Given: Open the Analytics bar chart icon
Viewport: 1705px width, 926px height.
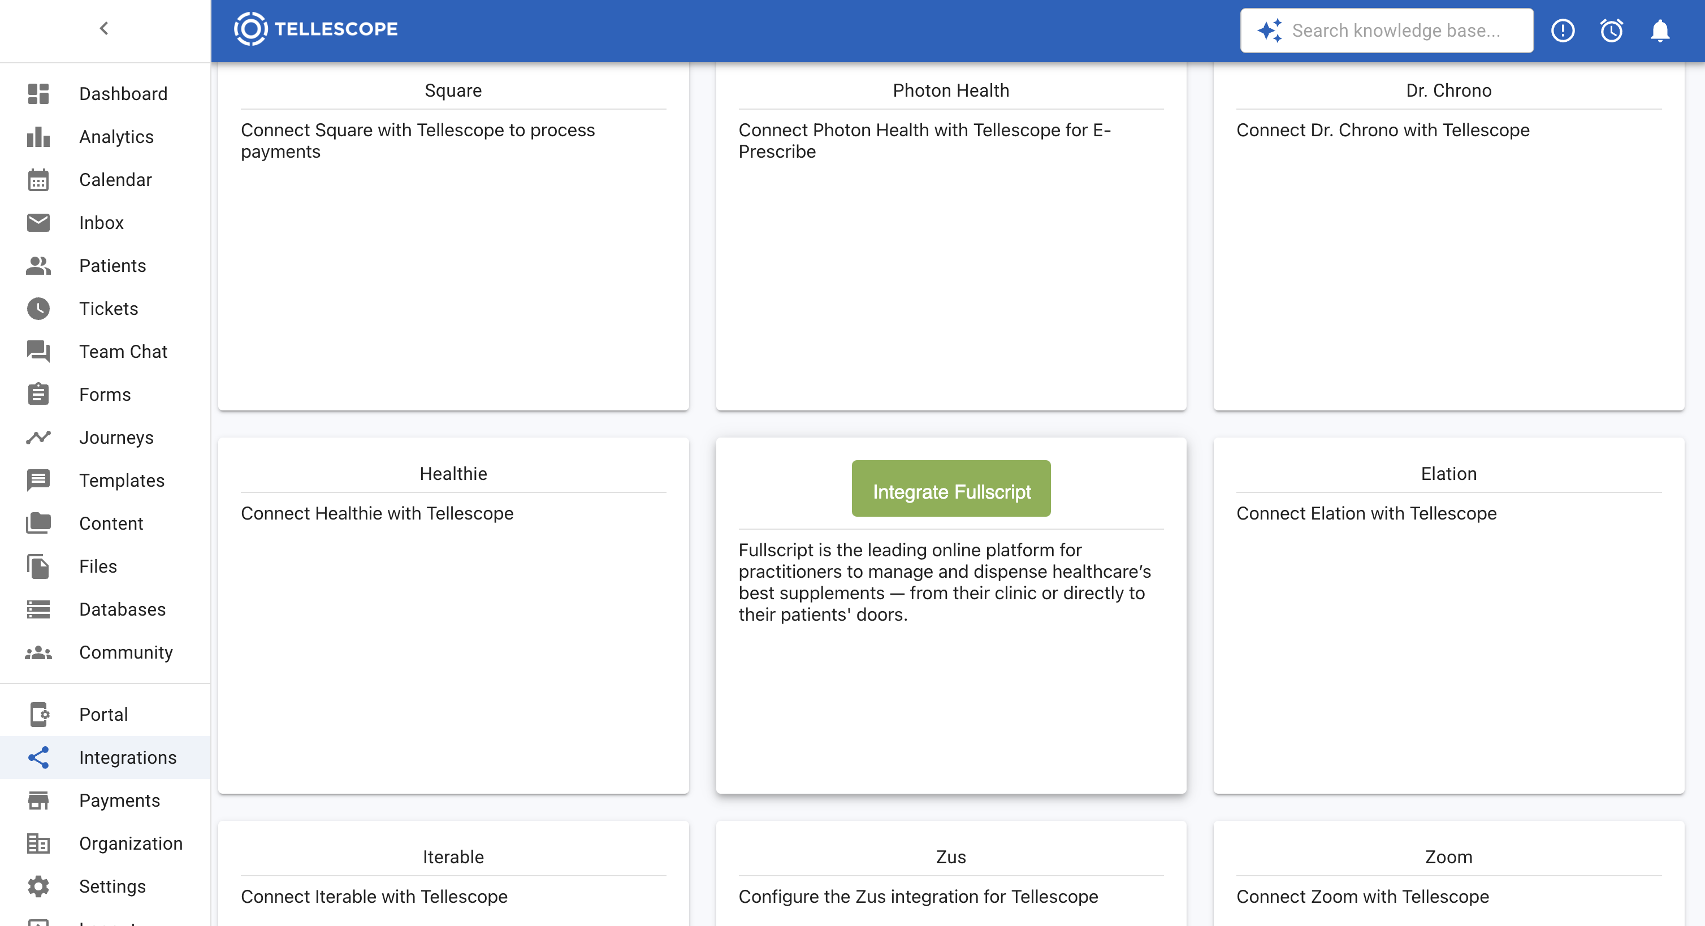Looking at the screenshot, I should (38, 136).
